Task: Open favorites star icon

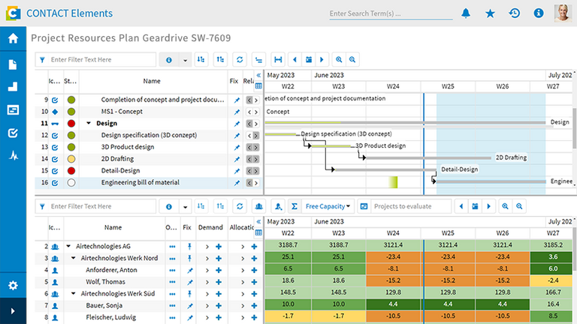Action: pyautogui.click(x=490, y=13)
